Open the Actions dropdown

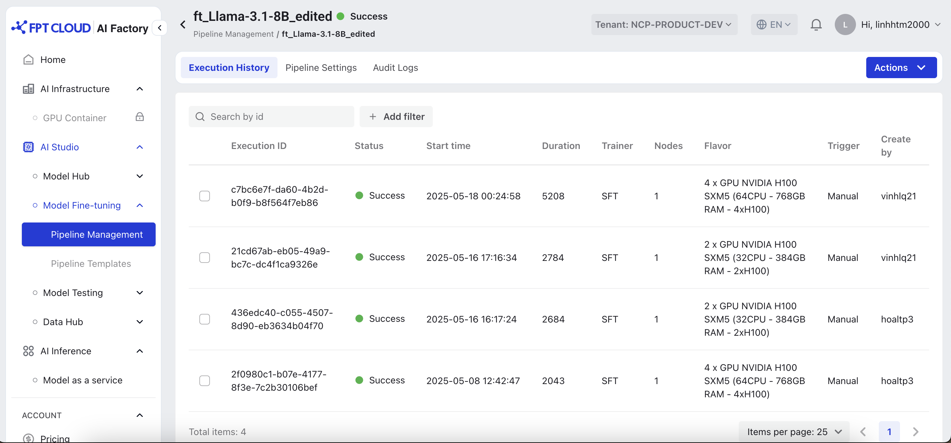pos(901,68)
